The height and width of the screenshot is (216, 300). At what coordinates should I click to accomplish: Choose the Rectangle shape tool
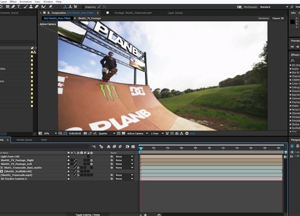(x=7, y=7)
